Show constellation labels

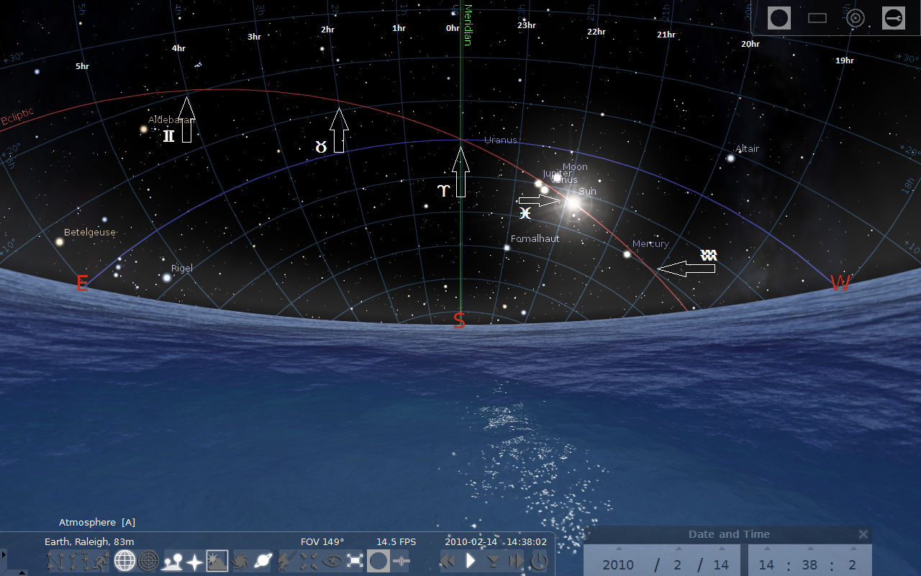[78, 561]
